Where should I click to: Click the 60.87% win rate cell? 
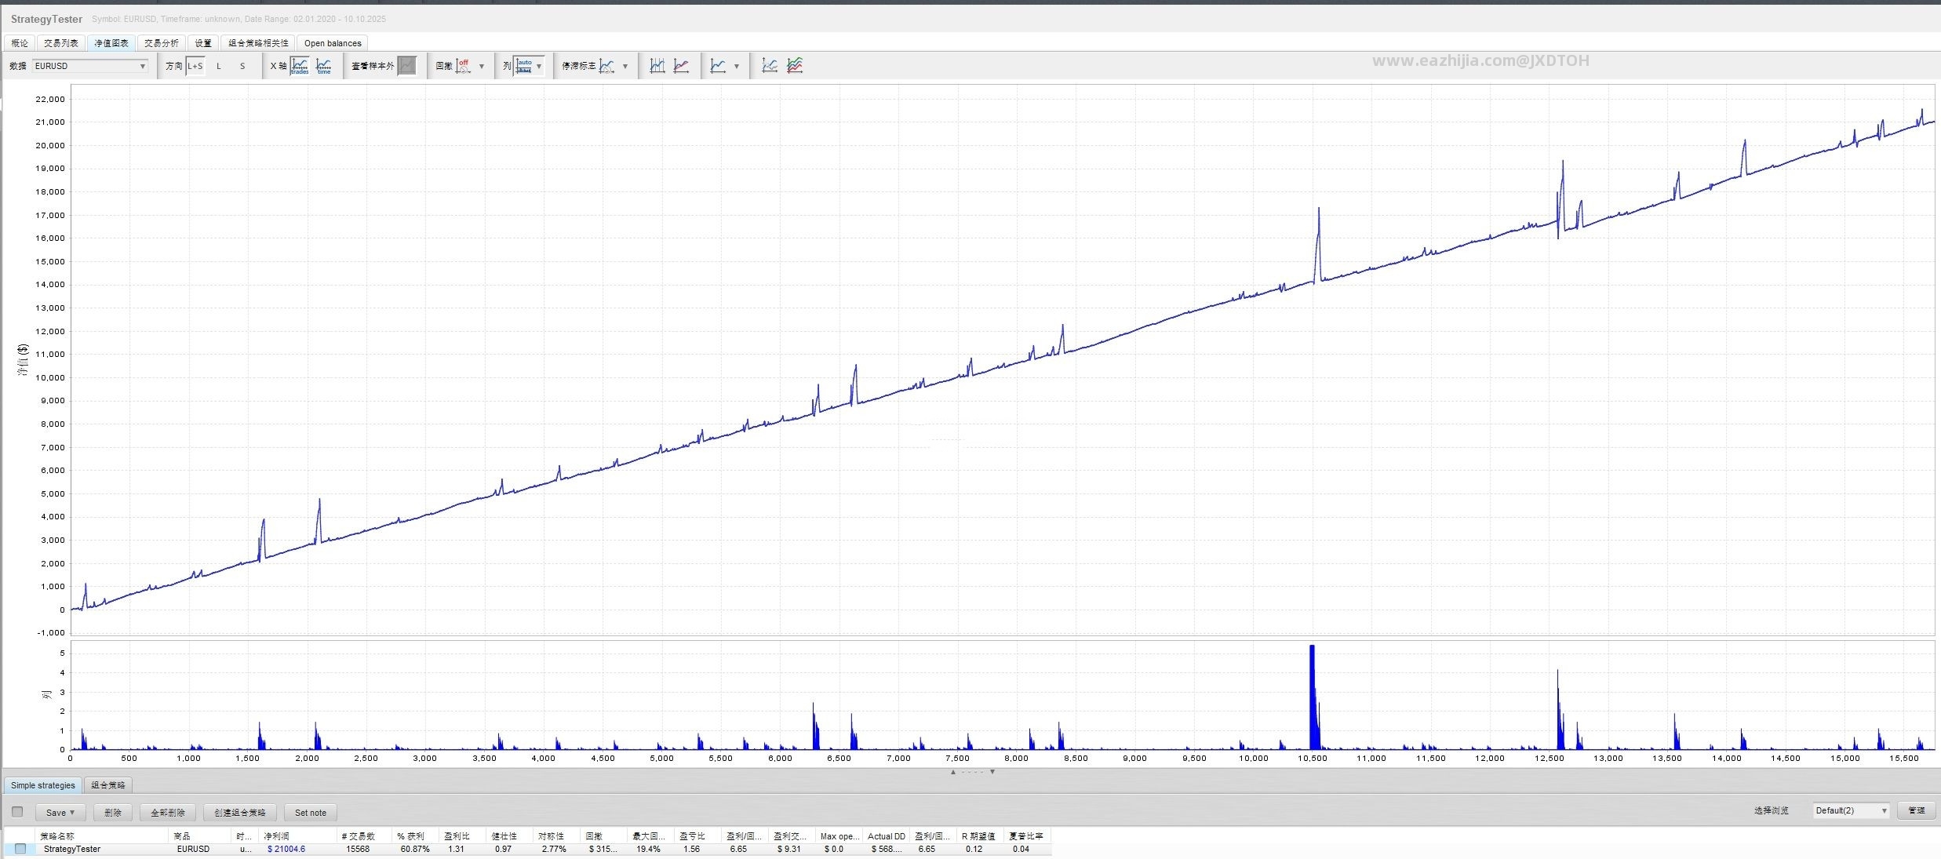click(x=415, y=849)
